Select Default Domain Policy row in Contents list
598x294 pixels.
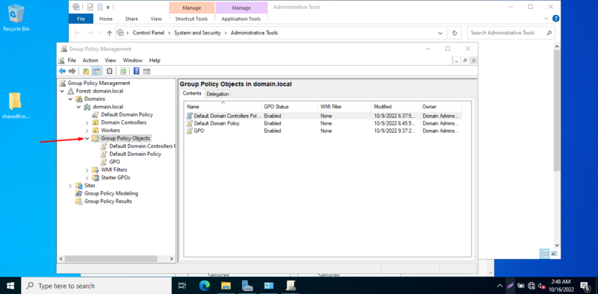pyautogui.click(x=324, y=123)
